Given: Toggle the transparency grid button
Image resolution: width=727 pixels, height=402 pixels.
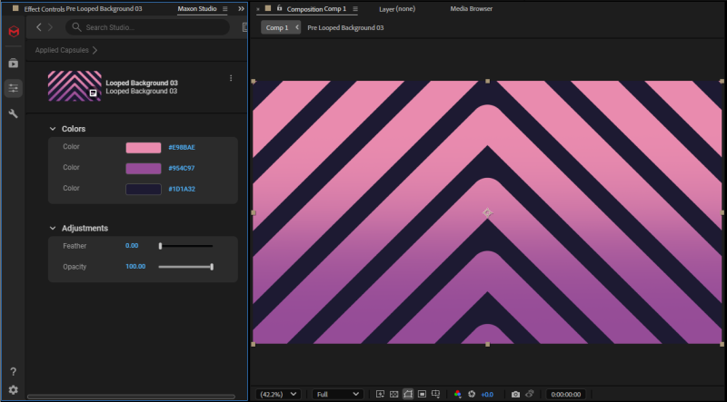Looking at the screenshot, I should tap(394, 395).
